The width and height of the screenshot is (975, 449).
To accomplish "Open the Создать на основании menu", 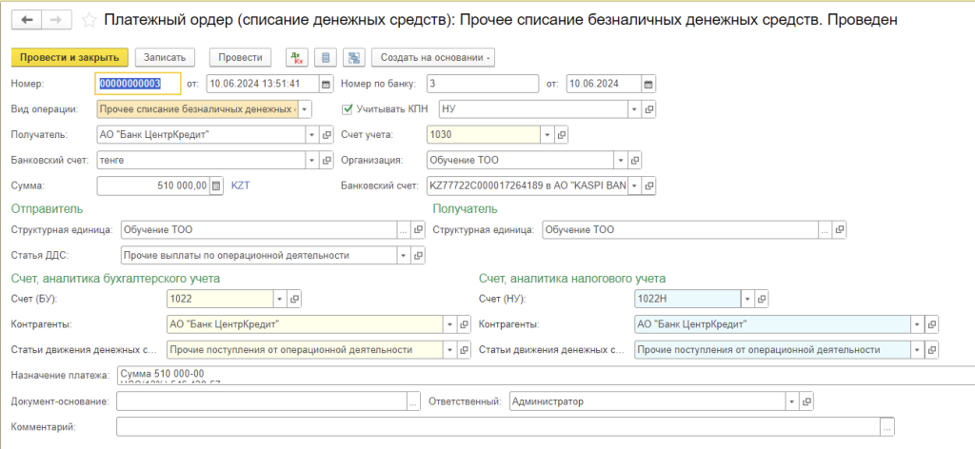I will pos(432,58).
